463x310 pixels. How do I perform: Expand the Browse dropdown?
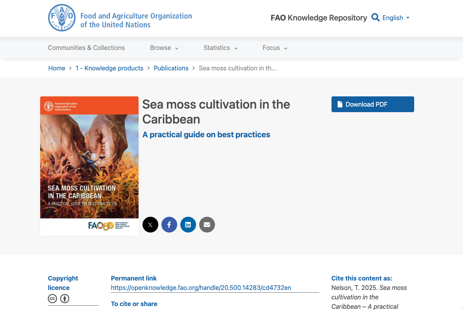[x=164, y=48]
